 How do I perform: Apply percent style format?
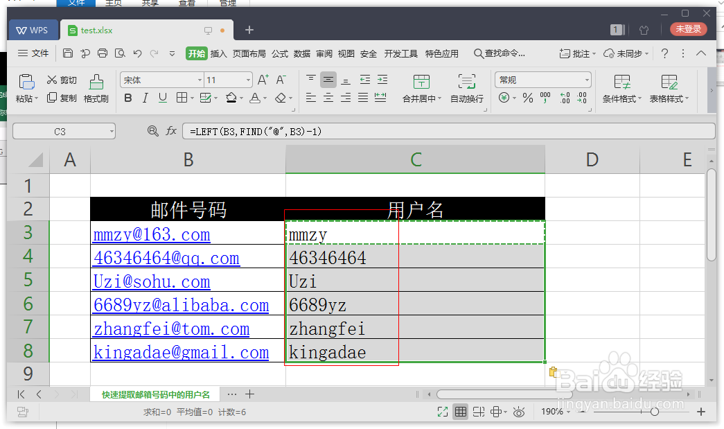pyautogui.click(x=527, y=98)
